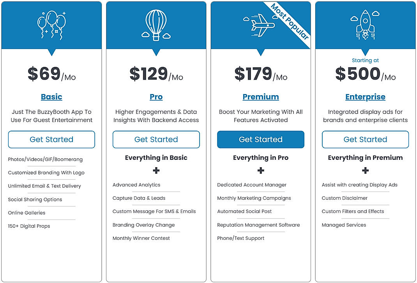Click Get Started on the Pro plan
Image resolution: width=417 pixels, height=283 pixels.
156,139
